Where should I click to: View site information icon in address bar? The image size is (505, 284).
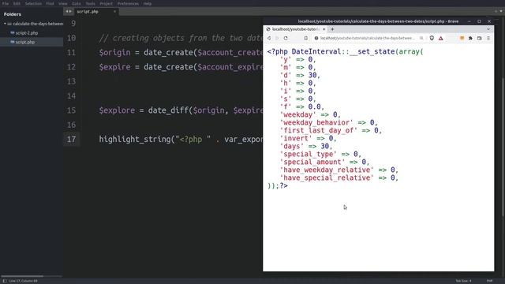(x=316, y=38)
